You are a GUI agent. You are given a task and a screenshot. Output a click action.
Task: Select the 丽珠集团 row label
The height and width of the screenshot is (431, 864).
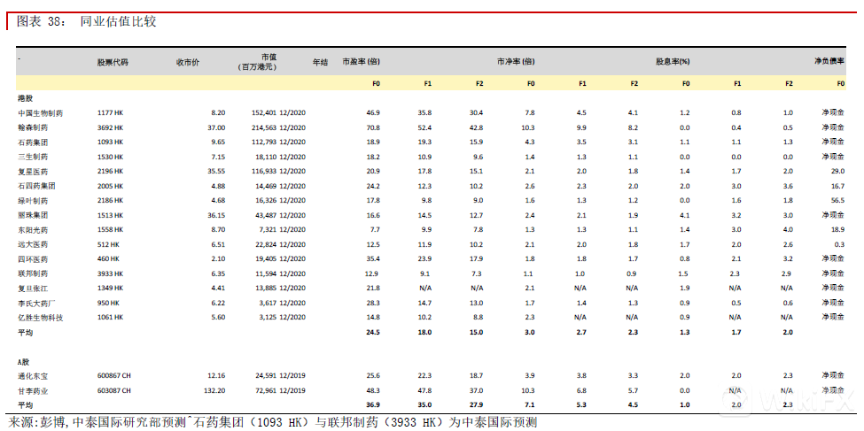click(x=33, y=215)
